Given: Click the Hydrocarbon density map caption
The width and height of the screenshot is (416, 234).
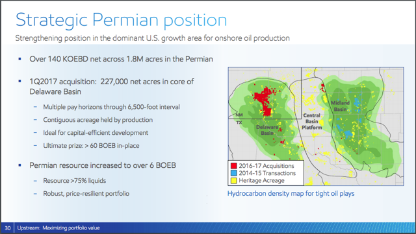Looking at the screenshot, I should point(291,194).
